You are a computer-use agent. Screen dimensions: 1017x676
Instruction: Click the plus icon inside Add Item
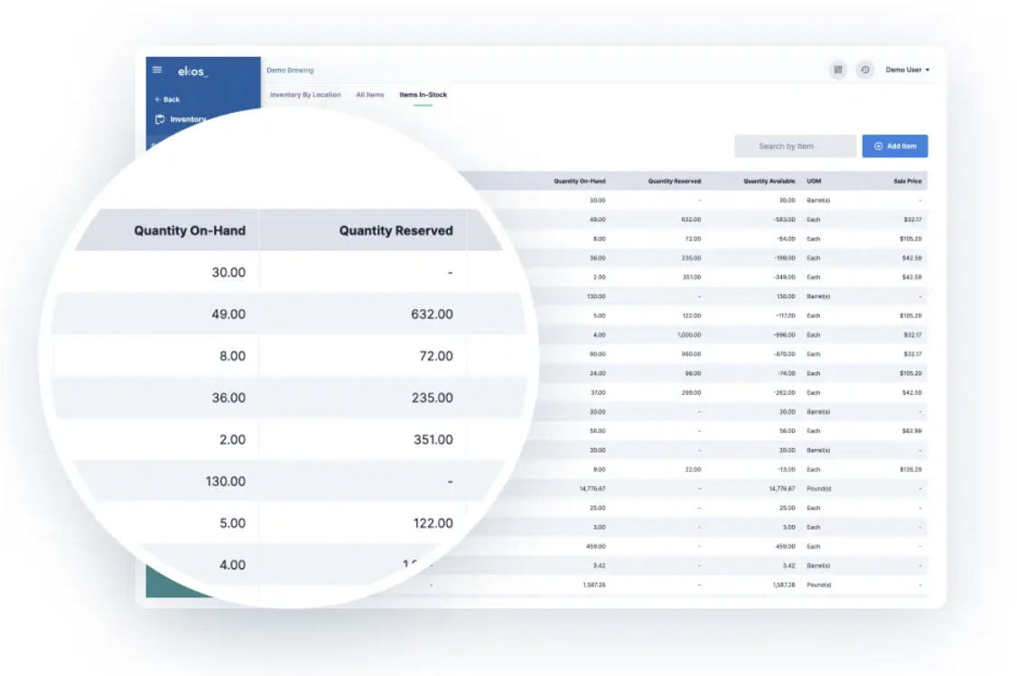[878, 146]
